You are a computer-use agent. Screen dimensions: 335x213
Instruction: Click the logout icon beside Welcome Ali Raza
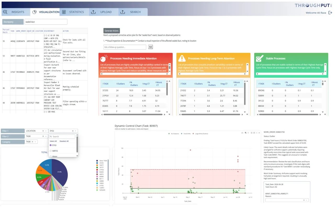pyautogui.click(x=330, y=13)
